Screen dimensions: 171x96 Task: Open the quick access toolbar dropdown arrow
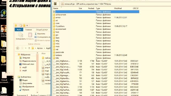click(27, 26)
